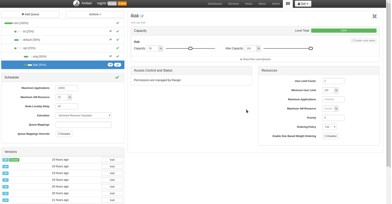Click the User Limit Factor field
This screenshot has height=204, width=392.
333,81
